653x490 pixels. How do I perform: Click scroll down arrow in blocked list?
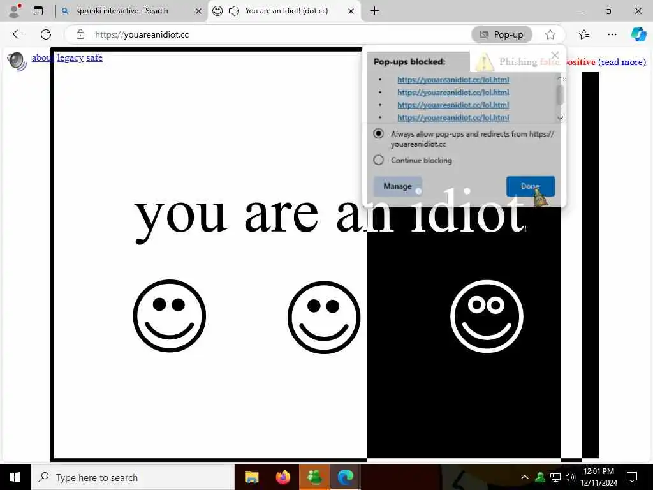[560, 118]
